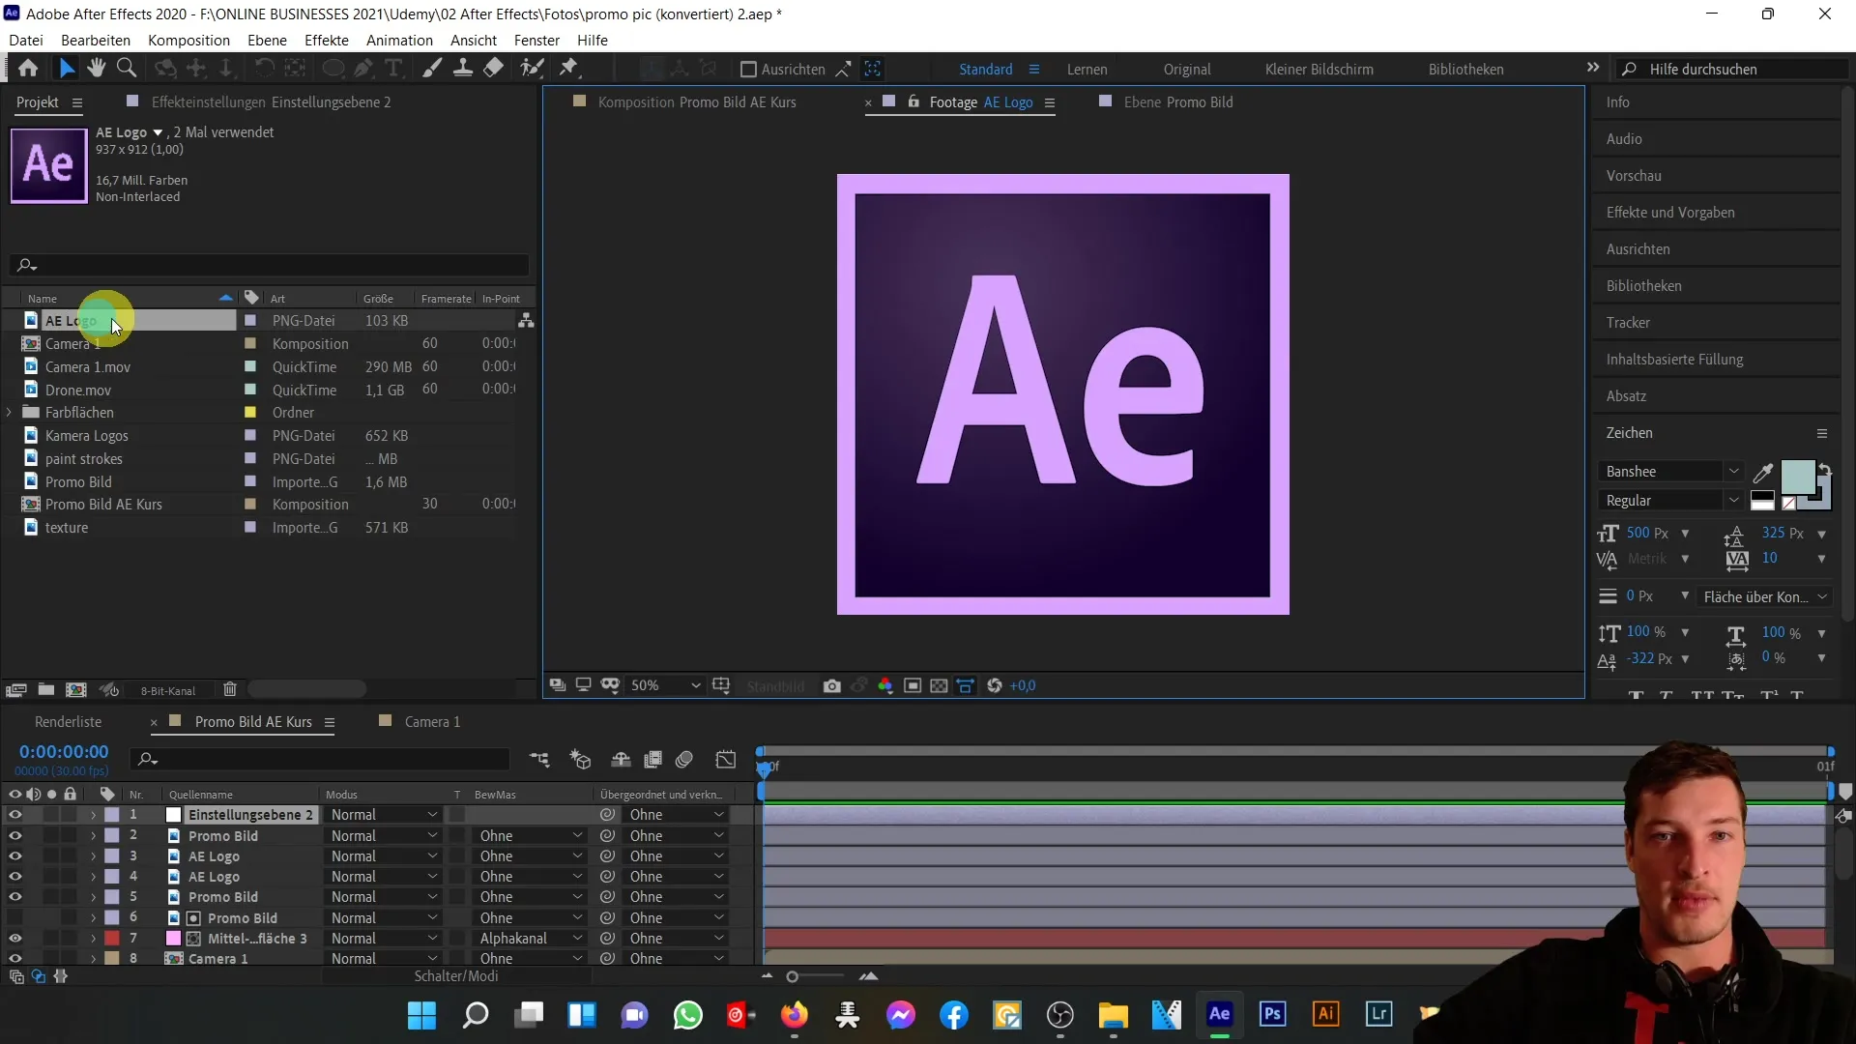Open the composition mini-flowchart icon in timeline
This screenshot has width=1856, height=1044.
539,760
